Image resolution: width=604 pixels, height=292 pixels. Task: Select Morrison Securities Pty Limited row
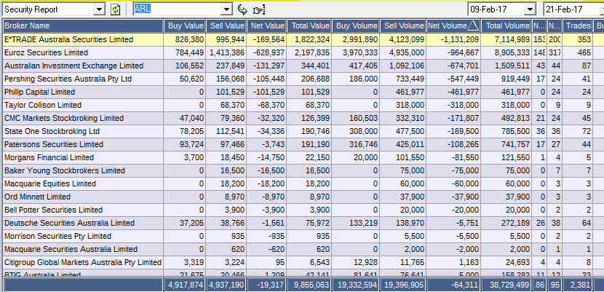click(302, 236)
